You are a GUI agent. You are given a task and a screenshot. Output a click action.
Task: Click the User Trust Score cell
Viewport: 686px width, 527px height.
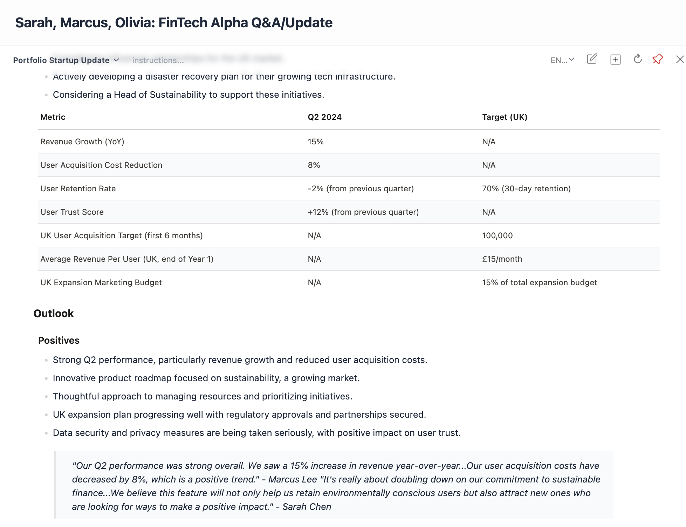pos(72,212)
